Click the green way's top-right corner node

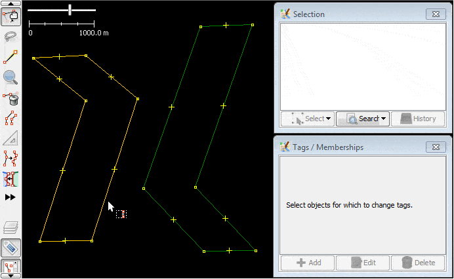click(x=253, y=25)
